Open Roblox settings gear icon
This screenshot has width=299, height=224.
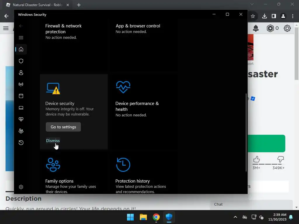coord(287,28)
